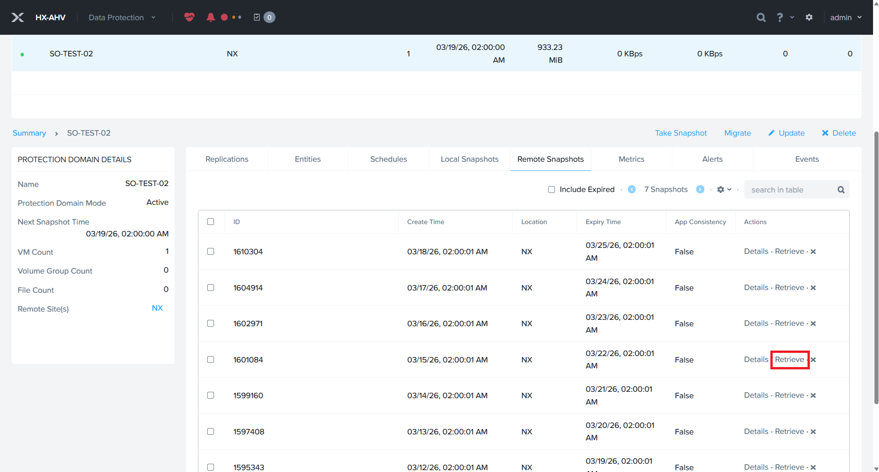Click the Take Snapshot link
This screenshot has width=879, height=472.
[681, 133]
